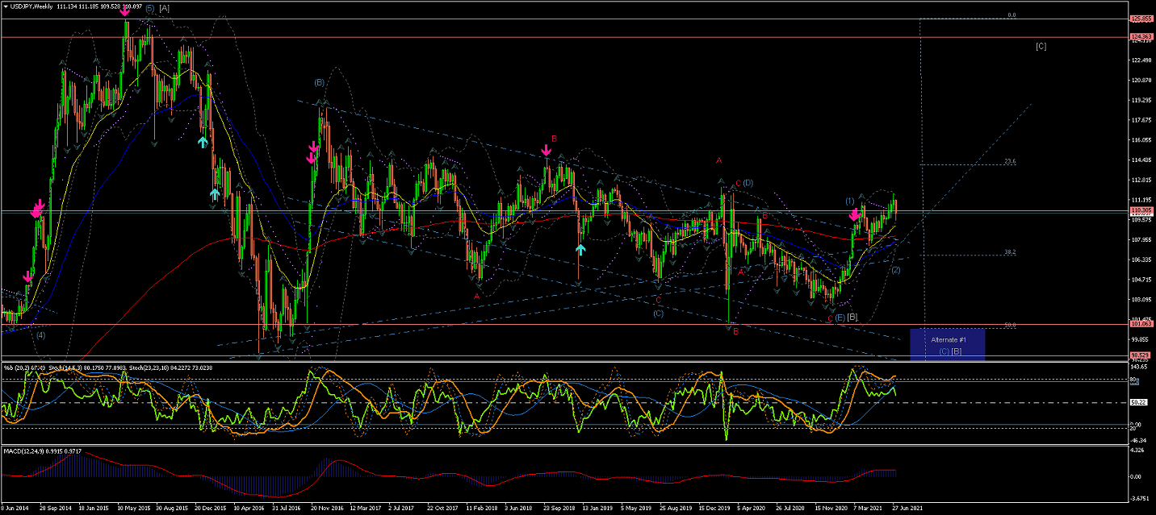
Task: Click the pink arrows on the far-left 110.305 line
Action: coord(37,209)
